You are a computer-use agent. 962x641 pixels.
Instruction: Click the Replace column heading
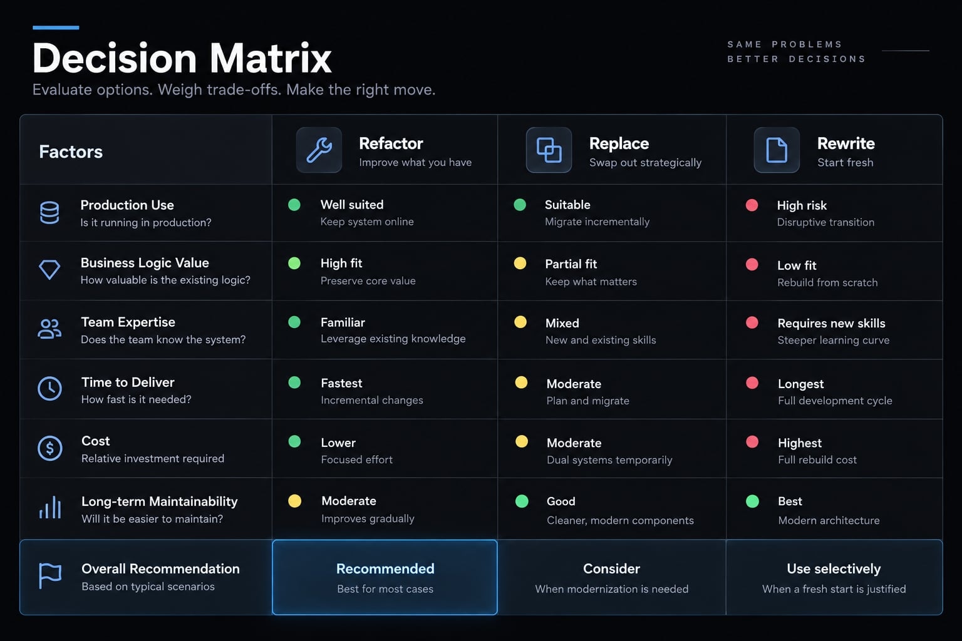tap(619, 143)
